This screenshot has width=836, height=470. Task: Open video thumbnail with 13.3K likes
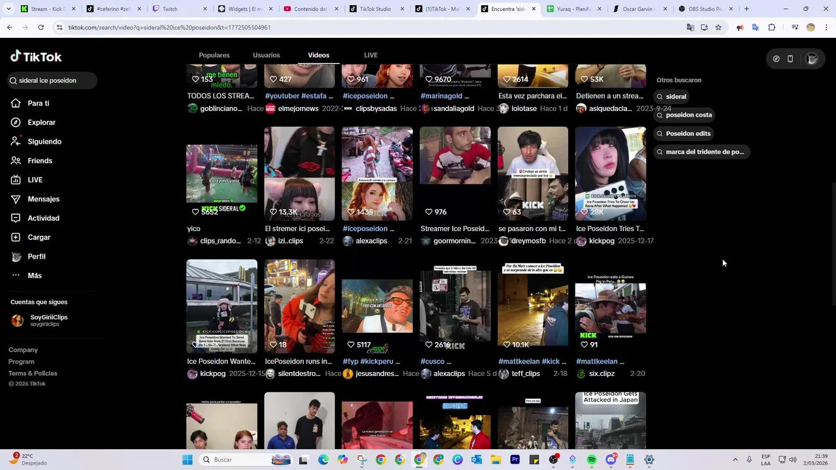(299, 174)
